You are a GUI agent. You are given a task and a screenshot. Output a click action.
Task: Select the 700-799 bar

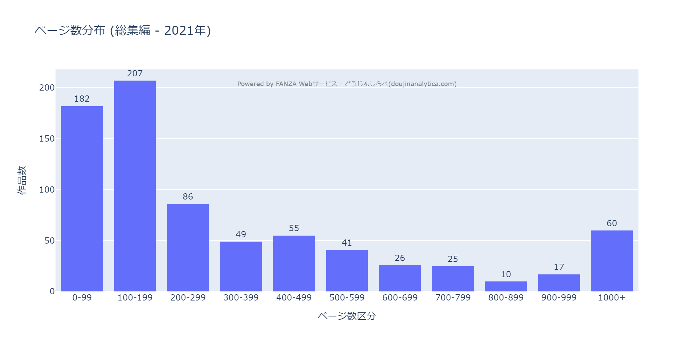453,279
